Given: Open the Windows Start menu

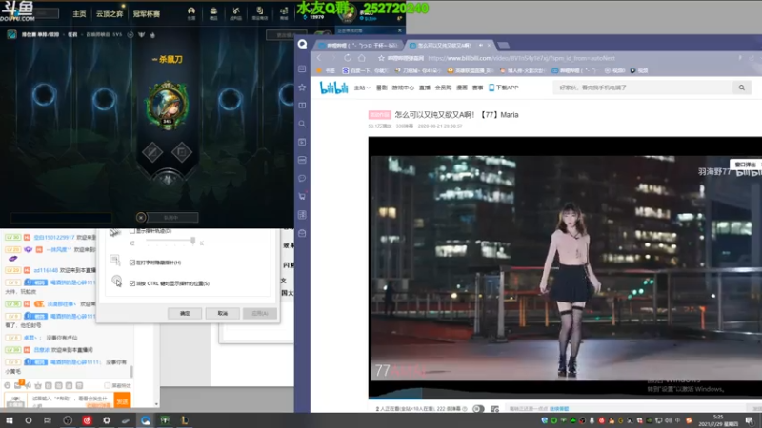Looking at the screenshot, I should 9,420.
